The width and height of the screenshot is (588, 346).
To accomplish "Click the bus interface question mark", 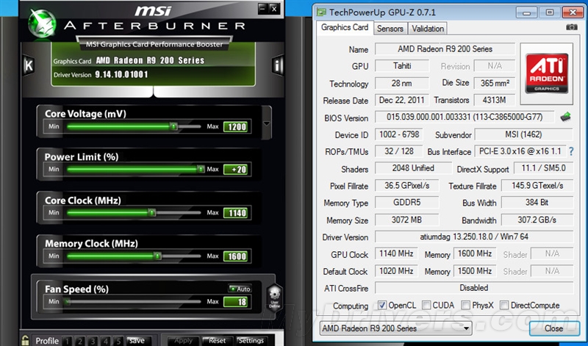I will pyautogui.click(x=571, y=151).
